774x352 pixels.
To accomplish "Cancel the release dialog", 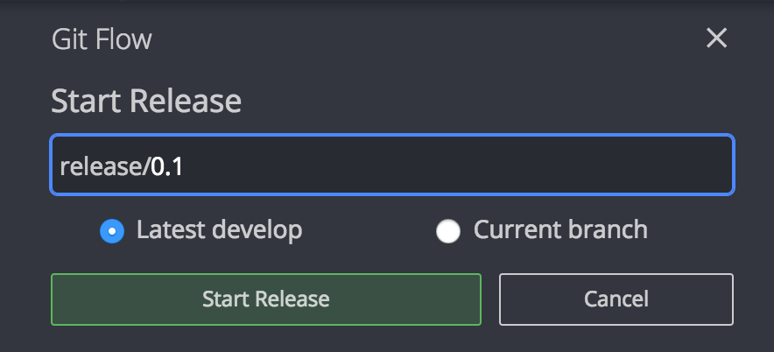I will [616, 299].
